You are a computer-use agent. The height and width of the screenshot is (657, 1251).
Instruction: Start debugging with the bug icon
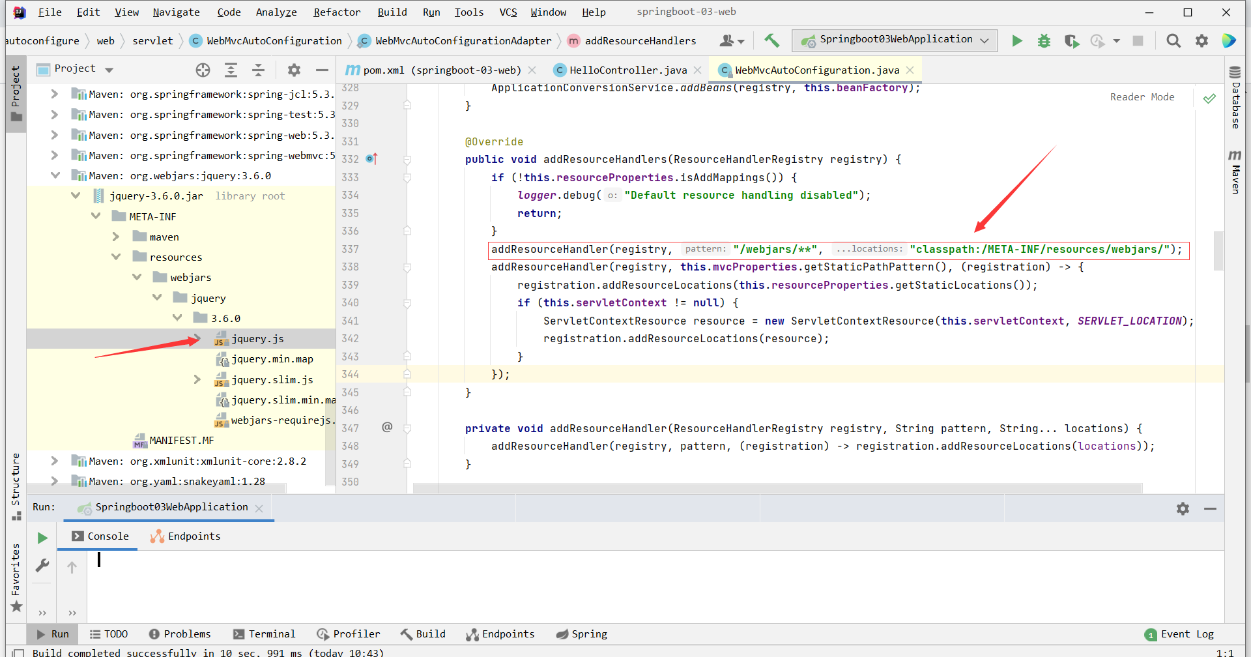tap(1044, 41)
